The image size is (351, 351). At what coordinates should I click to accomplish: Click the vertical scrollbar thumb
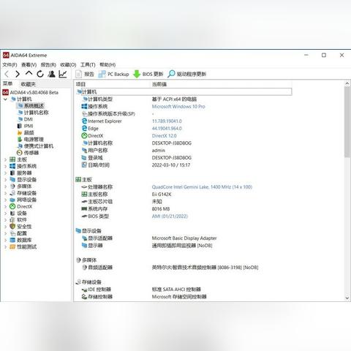coord(347,122)
